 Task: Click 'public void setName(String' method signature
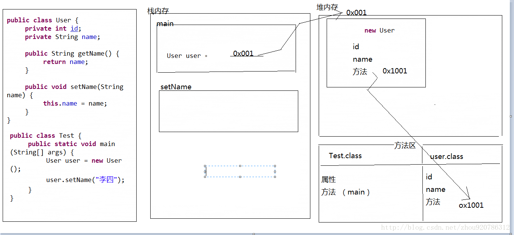click(74, 87)
